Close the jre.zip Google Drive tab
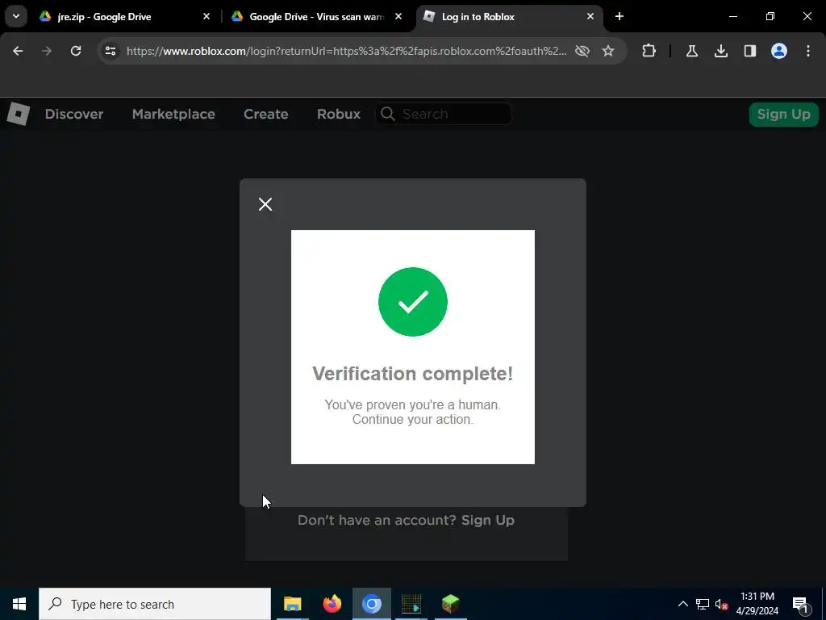826x620 pixels. [x=206, y=16]
